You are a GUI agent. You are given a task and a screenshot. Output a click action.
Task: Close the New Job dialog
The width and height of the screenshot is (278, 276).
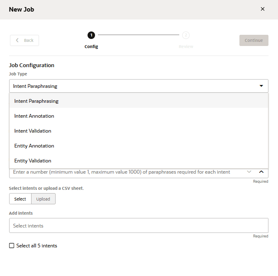(263, 9)
